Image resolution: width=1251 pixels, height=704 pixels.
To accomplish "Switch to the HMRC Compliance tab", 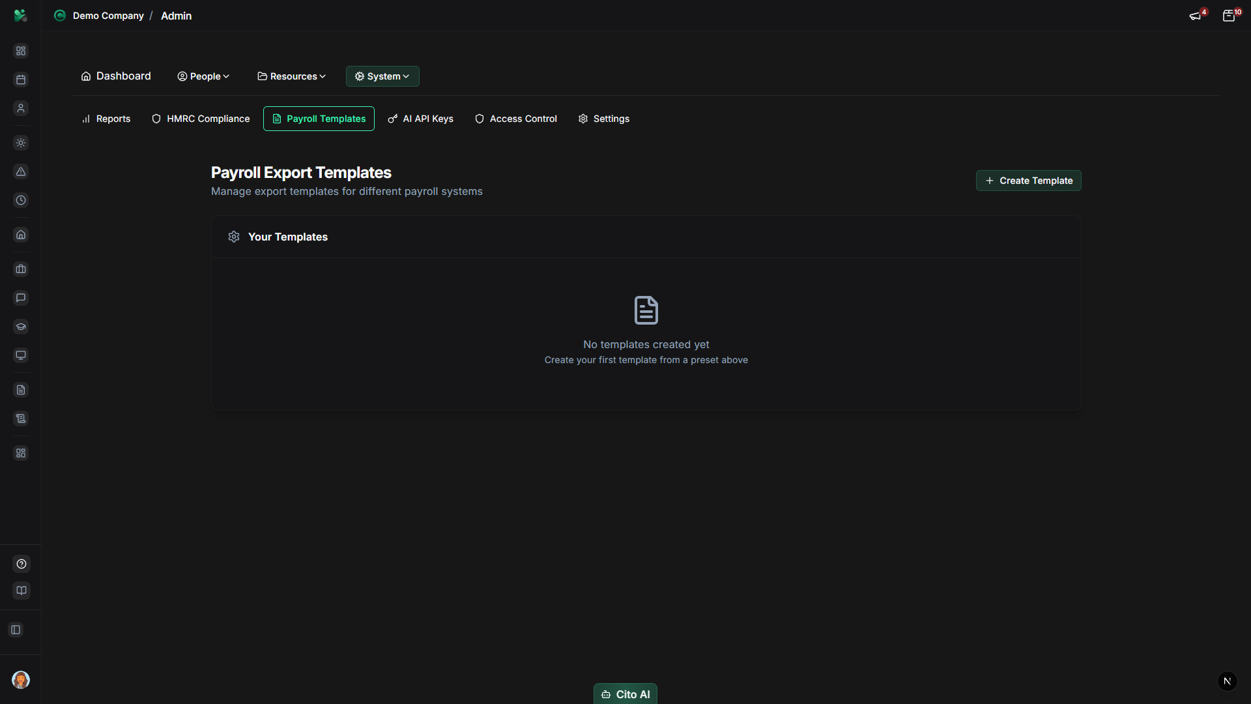I will pos(200,119).
